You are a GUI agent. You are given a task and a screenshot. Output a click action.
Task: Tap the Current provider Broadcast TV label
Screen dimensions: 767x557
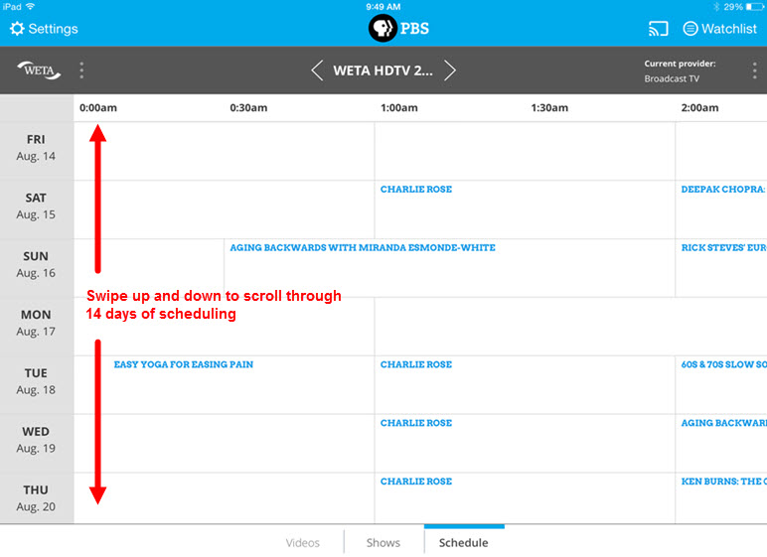680,70
